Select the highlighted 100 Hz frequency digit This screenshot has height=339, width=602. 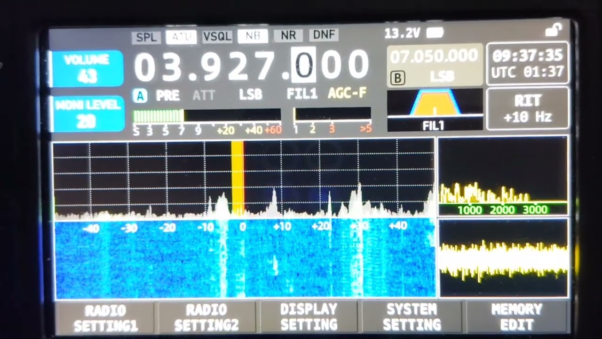pyautogui.click(x=303, y=65)
